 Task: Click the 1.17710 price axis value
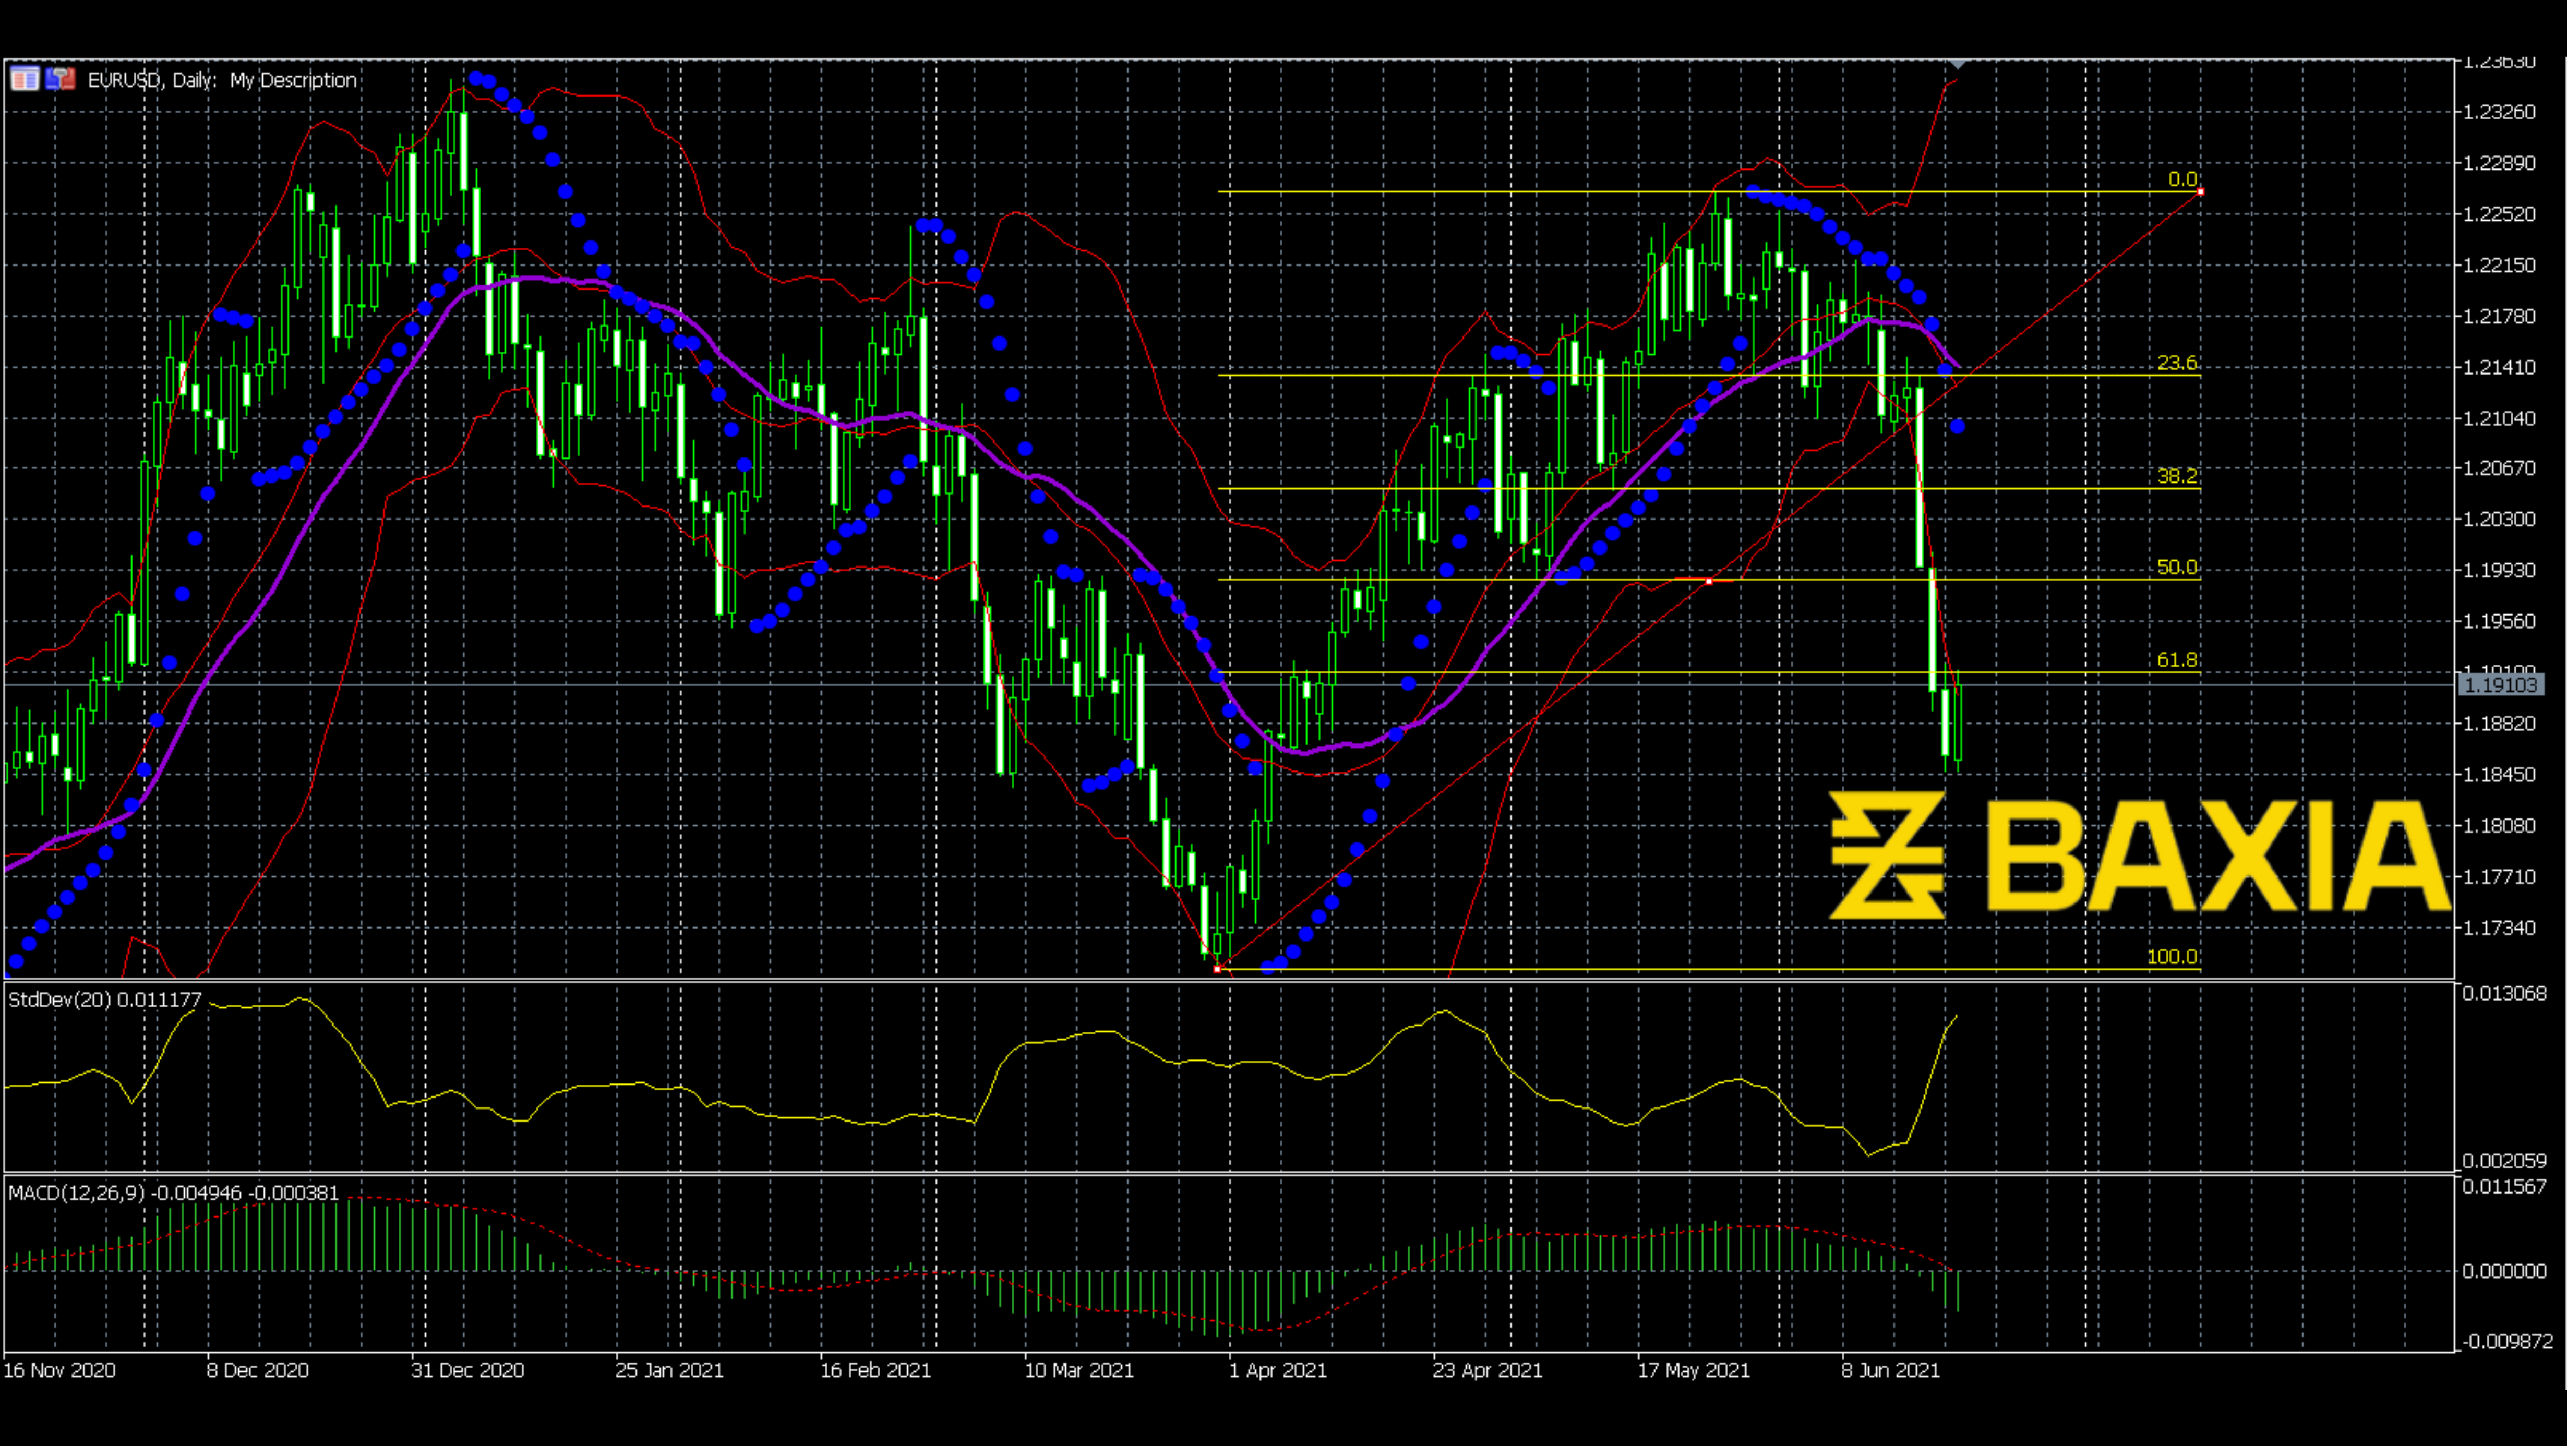tap(2499, 877)
